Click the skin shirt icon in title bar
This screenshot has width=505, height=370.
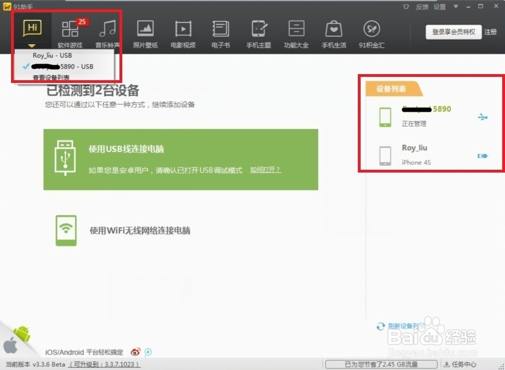406,7
